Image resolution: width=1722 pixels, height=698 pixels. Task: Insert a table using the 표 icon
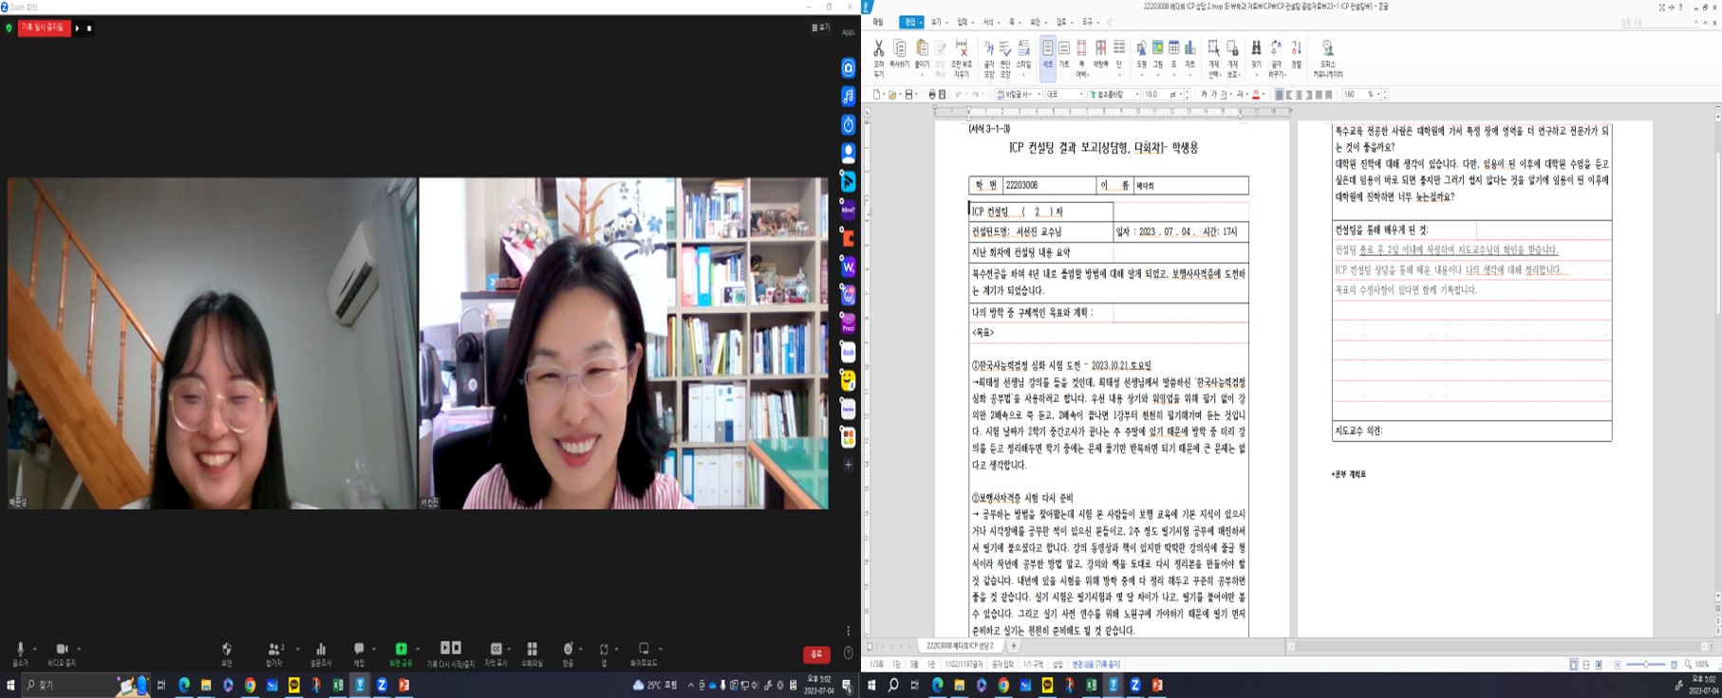click(x=1173, y=48)
